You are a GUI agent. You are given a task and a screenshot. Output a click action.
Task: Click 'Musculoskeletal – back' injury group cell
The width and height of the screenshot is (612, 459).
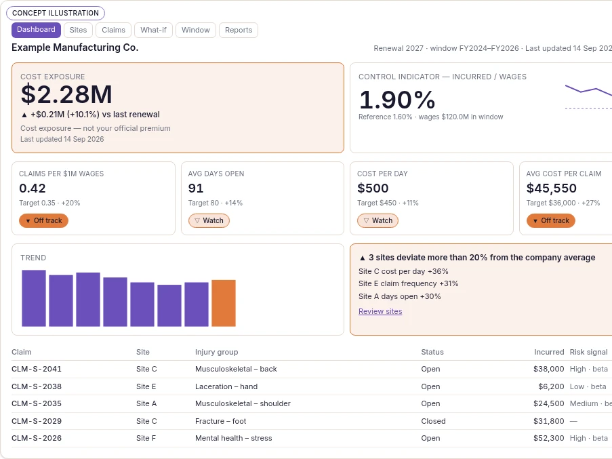[x=236, y=369]
